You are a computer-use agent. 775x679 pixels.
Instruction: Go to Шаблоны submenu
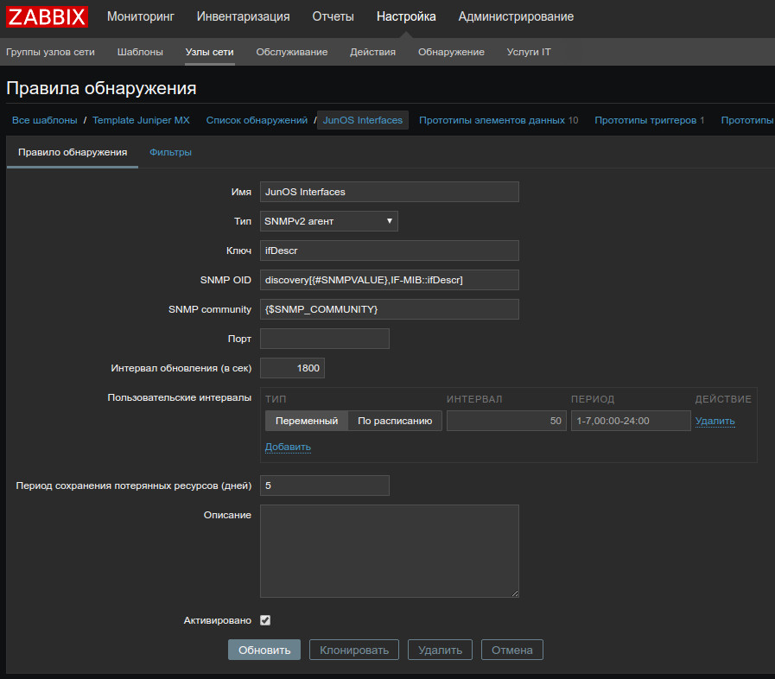(140, 52)
